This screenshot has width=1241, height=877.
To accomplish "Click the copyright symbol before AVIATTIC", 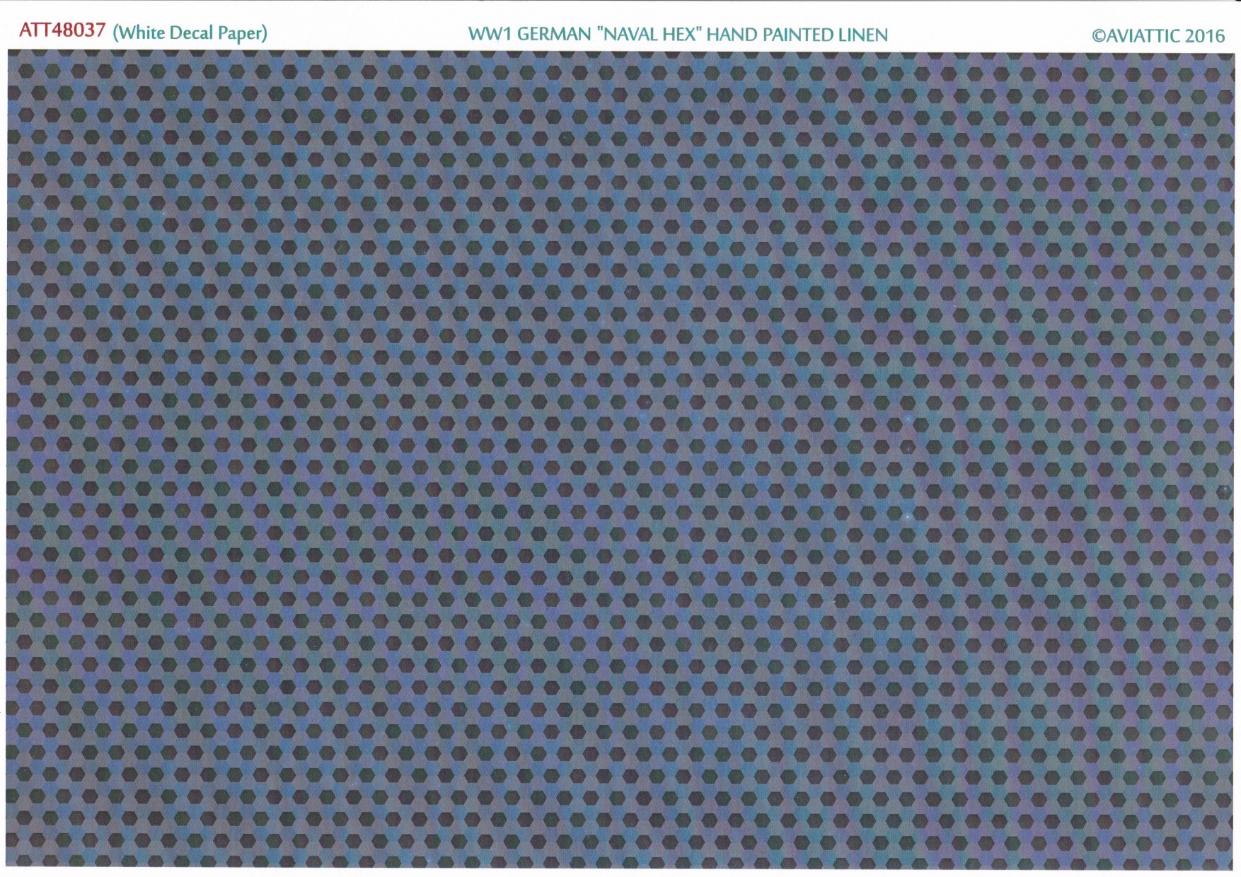I will [1098, 36].
